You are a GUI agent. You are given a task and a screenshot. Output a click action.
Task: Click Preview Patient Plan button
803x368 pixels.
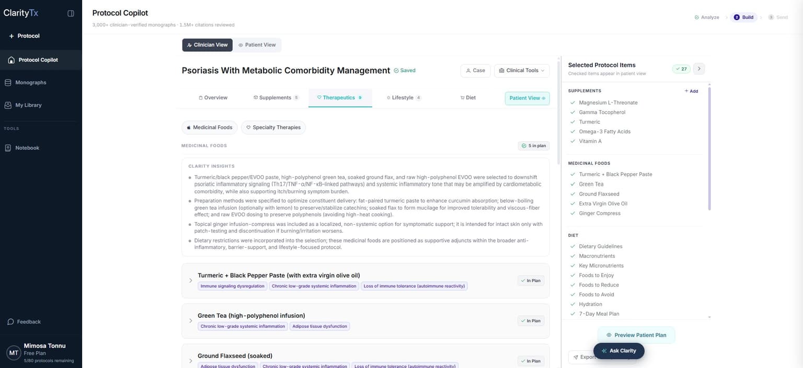pyautogui.click(x=636, y=335)
